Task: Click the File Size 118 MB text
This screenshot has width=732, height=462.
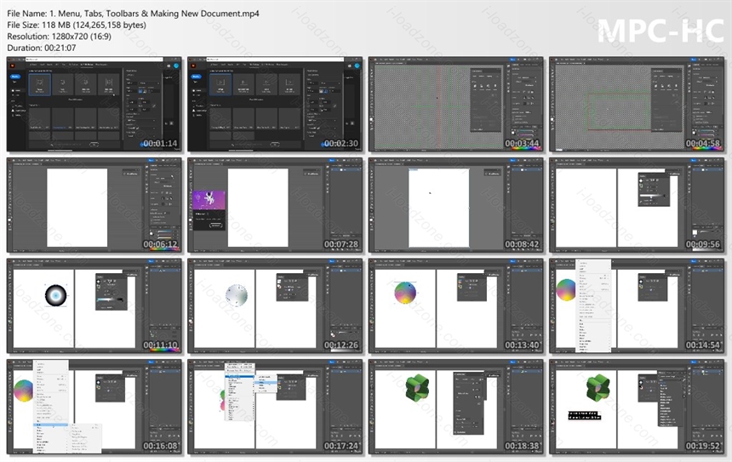Action: click(77, 26)
